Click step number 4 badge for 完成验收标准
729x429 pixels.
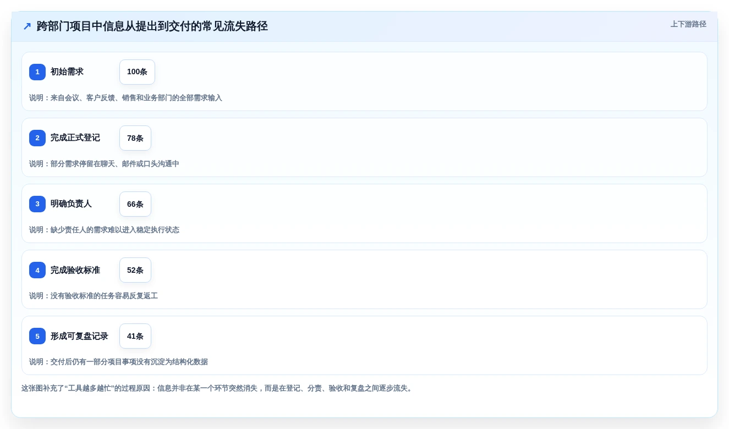37,270
